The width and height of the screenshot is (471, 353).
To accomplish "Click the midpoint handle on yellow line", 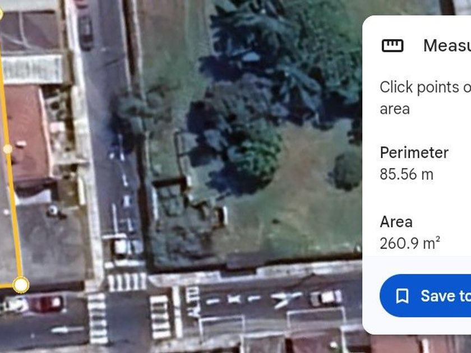I will (7, 148).
